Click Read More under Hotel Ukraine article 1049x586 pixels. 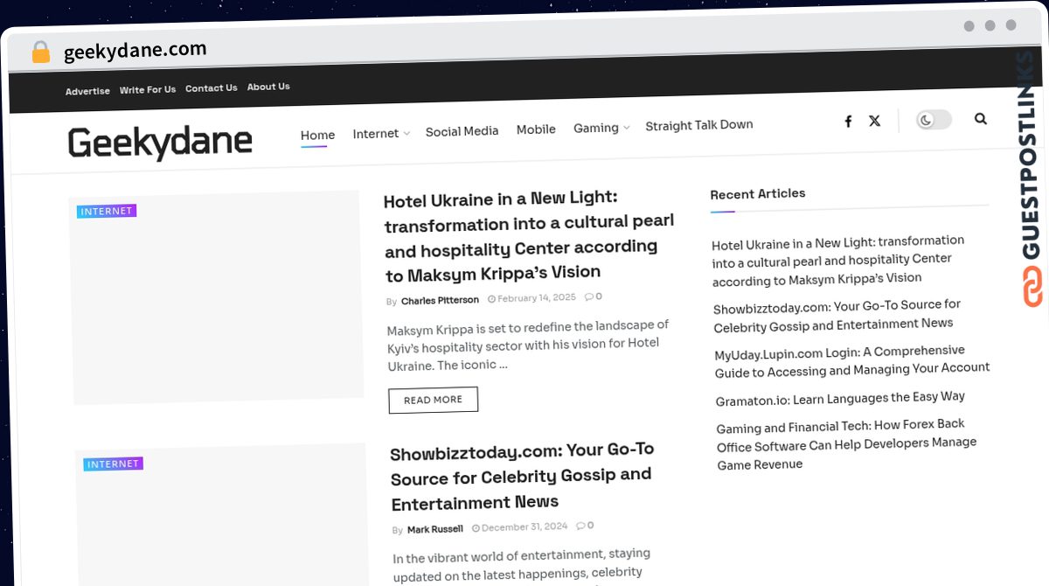434,400
